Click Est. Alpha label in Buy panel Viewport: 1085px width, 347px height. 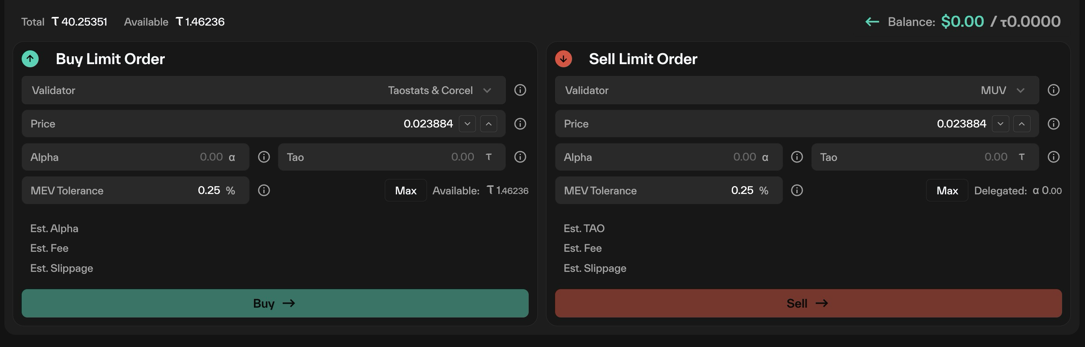click(x=54, y=228)
